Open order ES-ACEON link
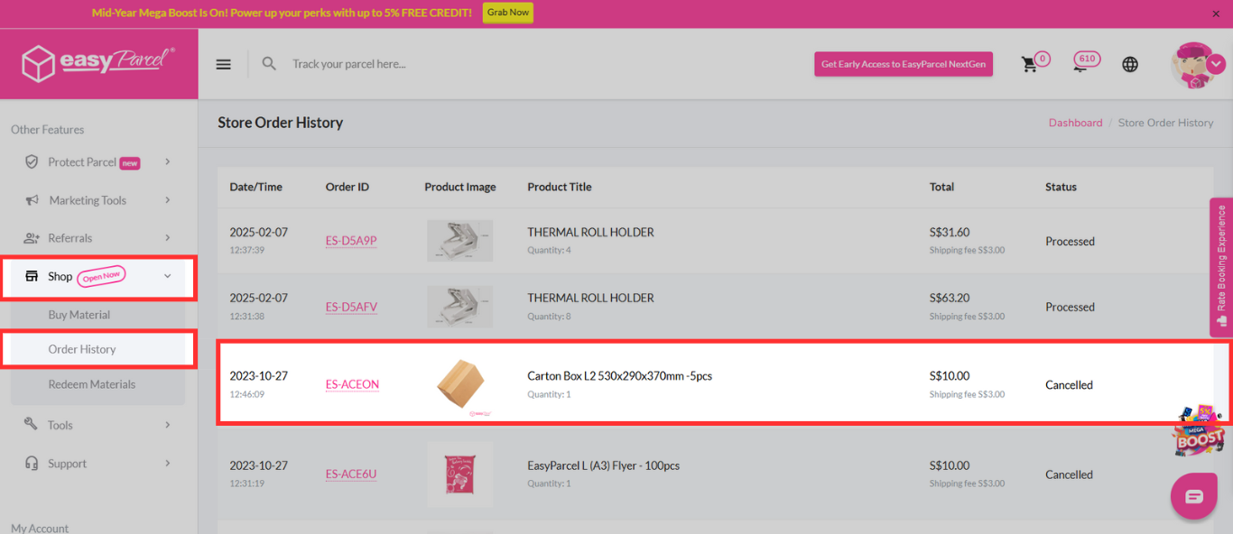 coord(352,384)
